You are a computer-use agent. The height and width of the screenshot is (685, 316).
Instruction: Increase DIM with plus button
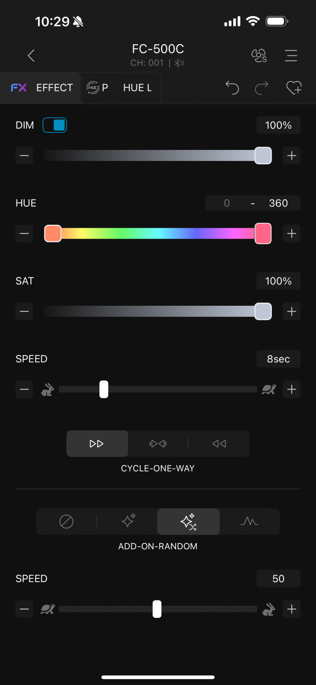pyautogui.click(x=292, y=156)
